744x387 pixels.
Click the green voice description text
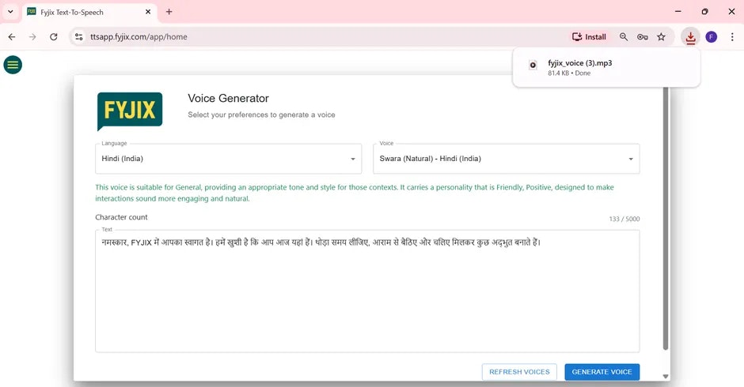(x=355, y=193)
